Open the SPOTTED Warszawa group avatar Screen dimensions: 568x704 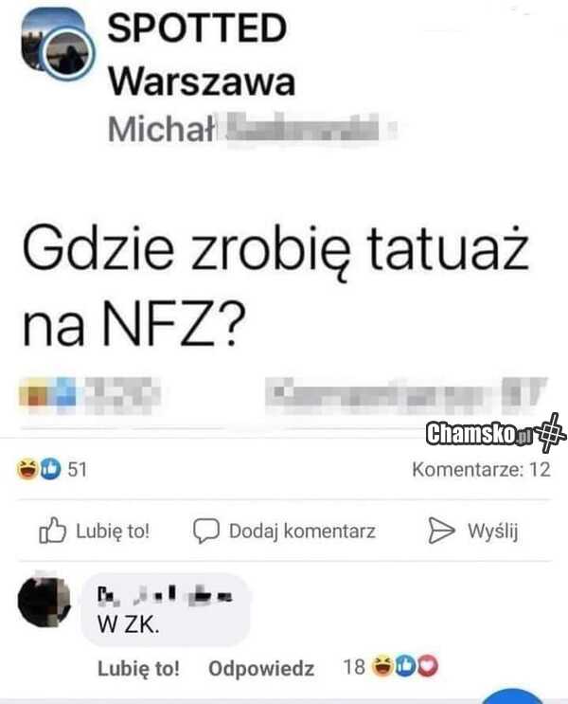coord(58,44)
